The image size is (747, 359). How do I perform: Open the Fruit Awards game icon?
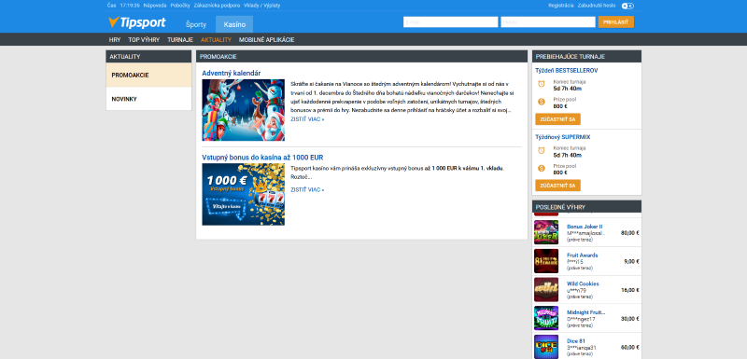point(546,261)
